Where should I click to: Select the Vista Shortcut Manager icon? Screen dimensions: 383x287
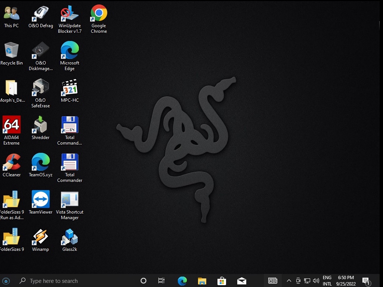tap(70, 200)
